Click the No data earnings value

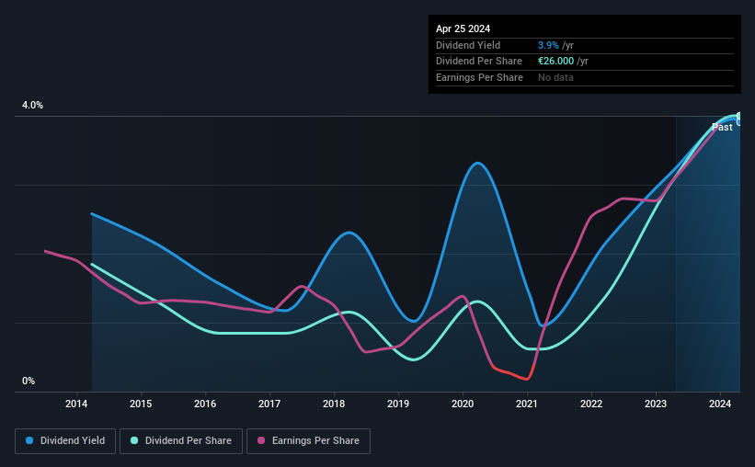pos(555,77)
